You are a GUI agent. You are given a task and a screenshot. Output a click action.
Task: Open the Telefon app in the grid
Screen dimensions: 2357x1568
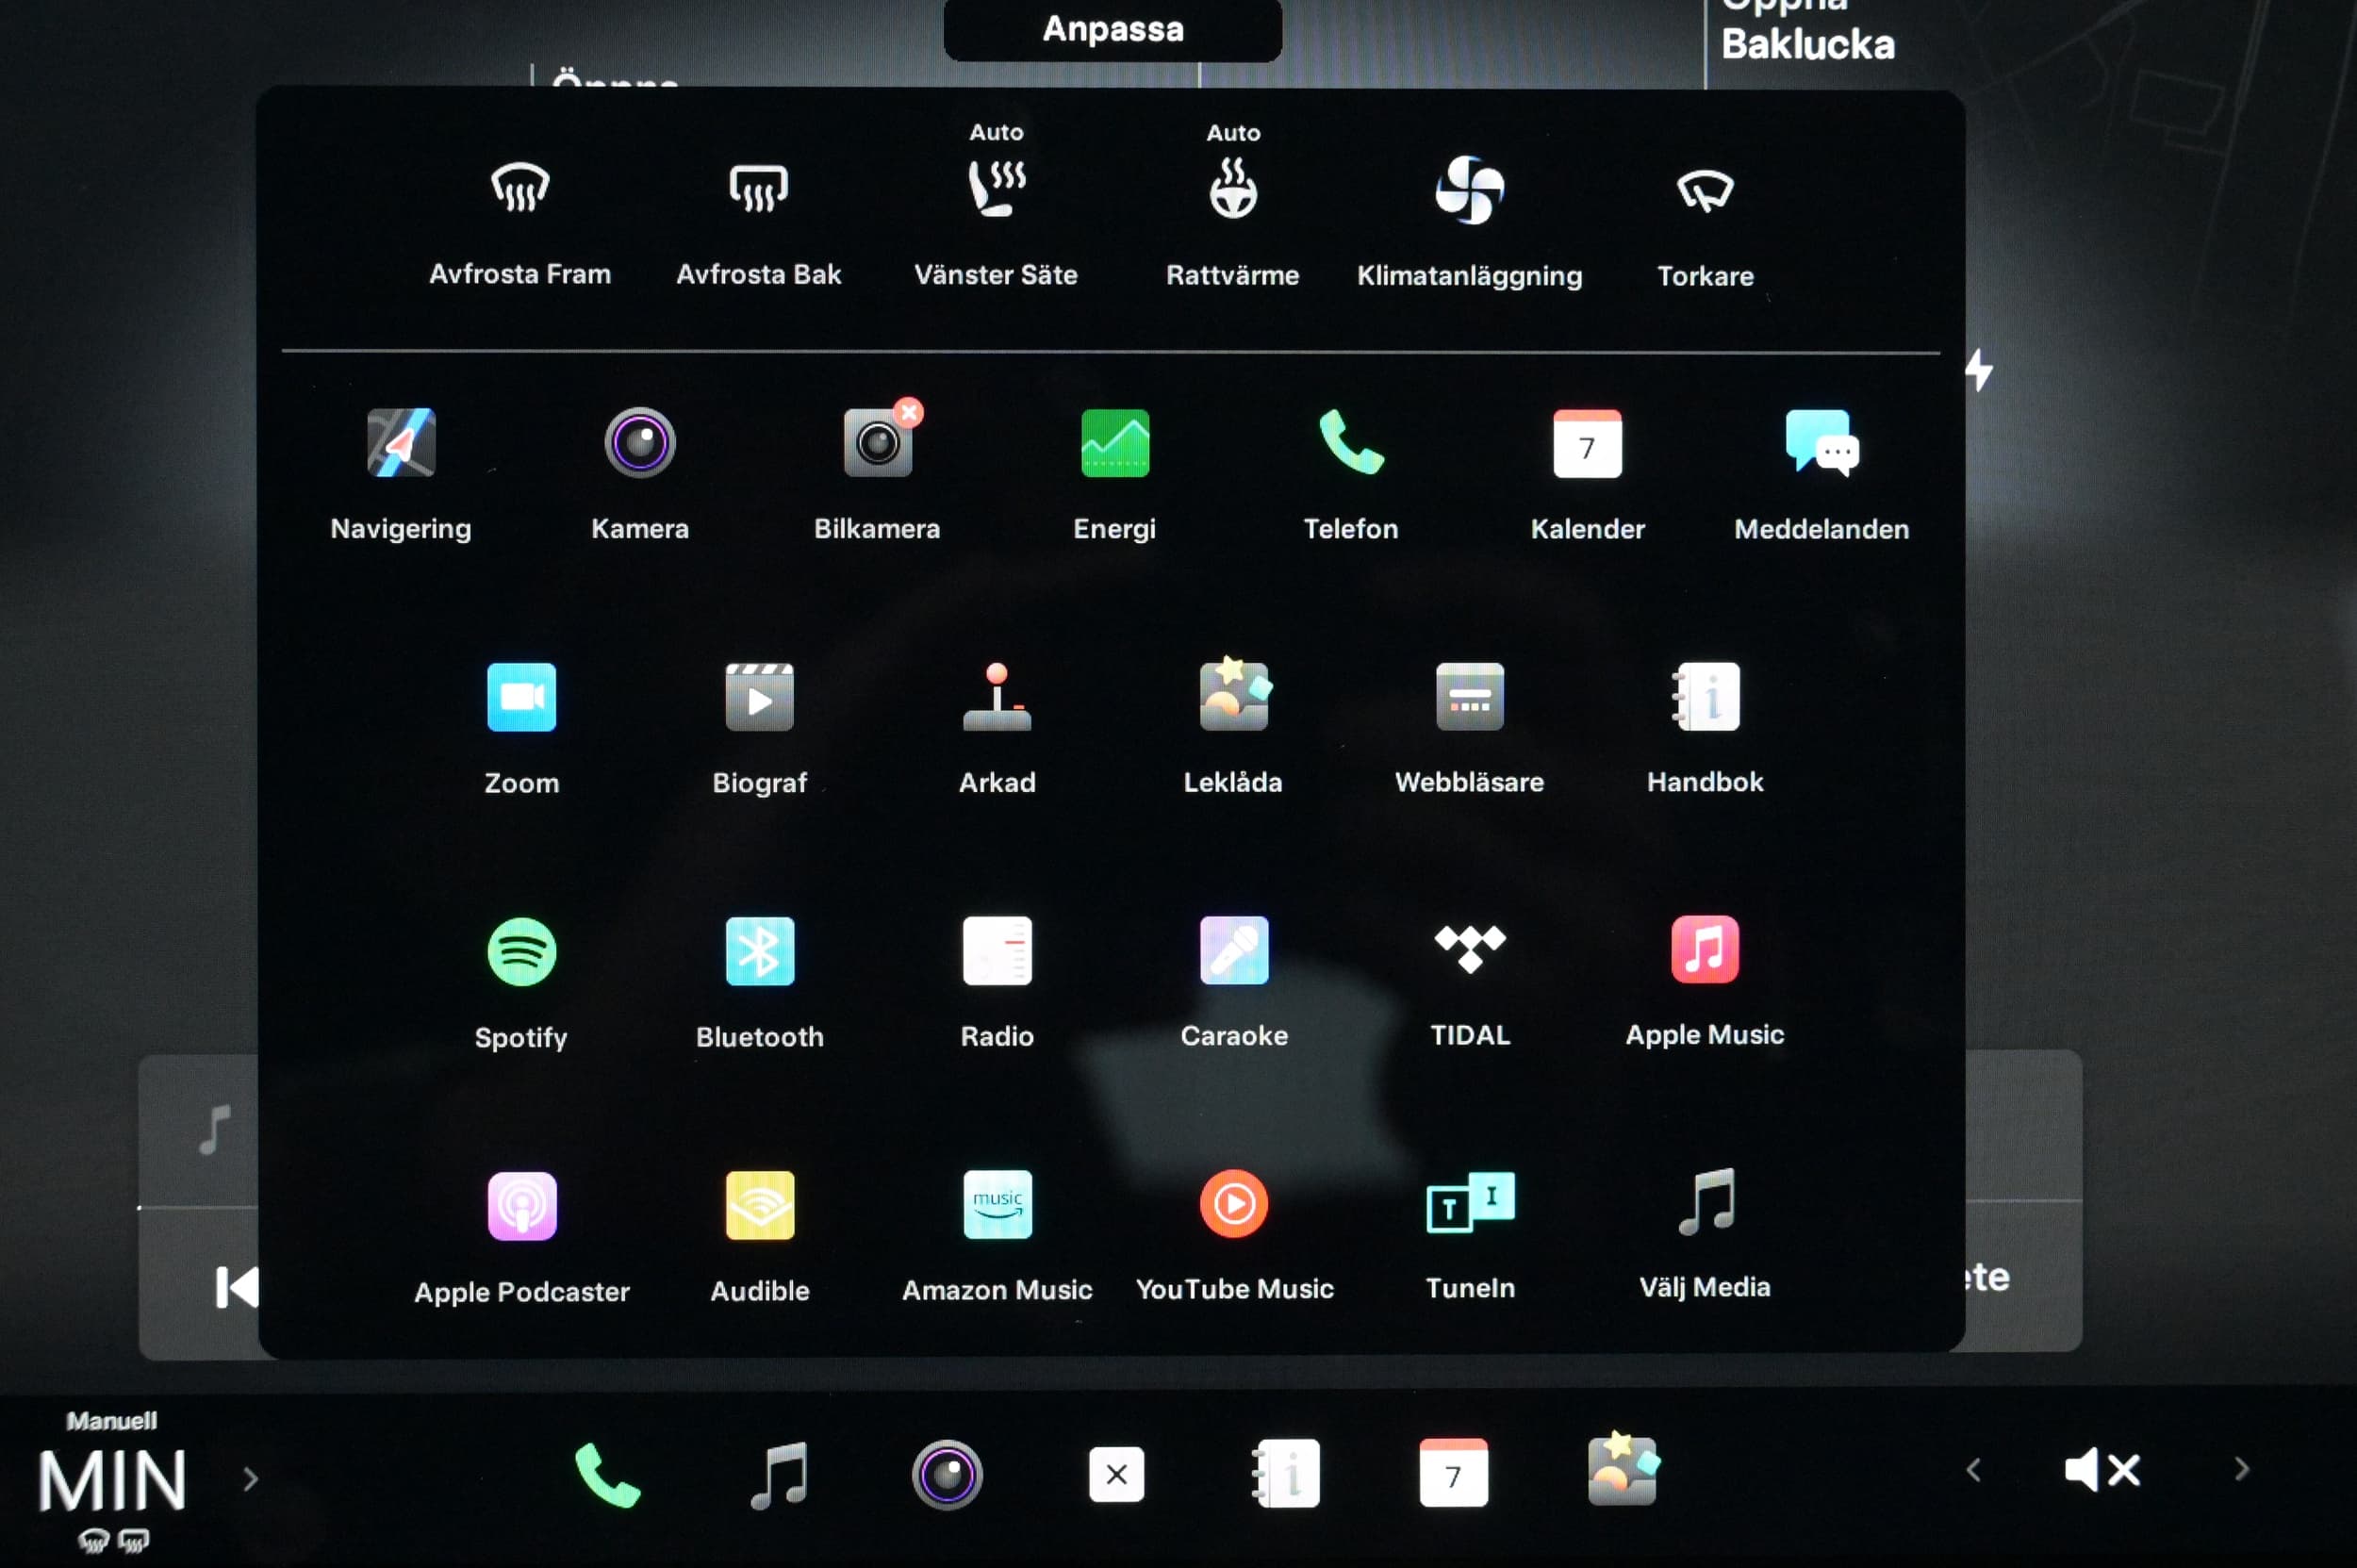click(1351, 443)
